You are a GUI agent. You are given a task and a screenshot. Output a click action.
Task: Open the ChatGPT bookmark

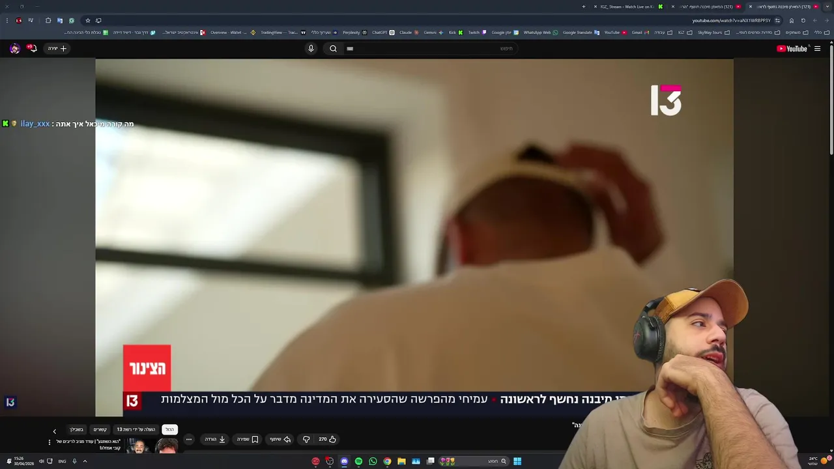382,32
